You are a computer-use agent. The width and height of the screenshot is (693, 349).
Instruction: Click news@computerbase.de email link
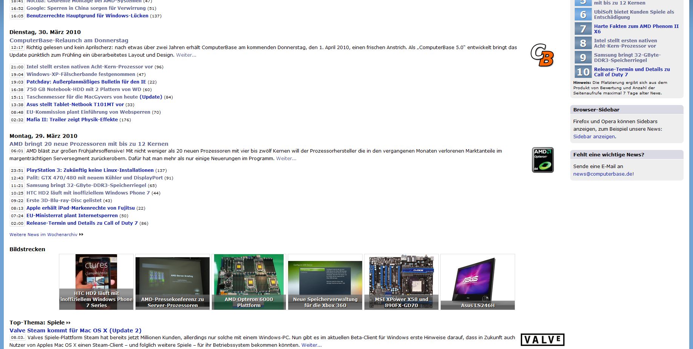(603, 174)
